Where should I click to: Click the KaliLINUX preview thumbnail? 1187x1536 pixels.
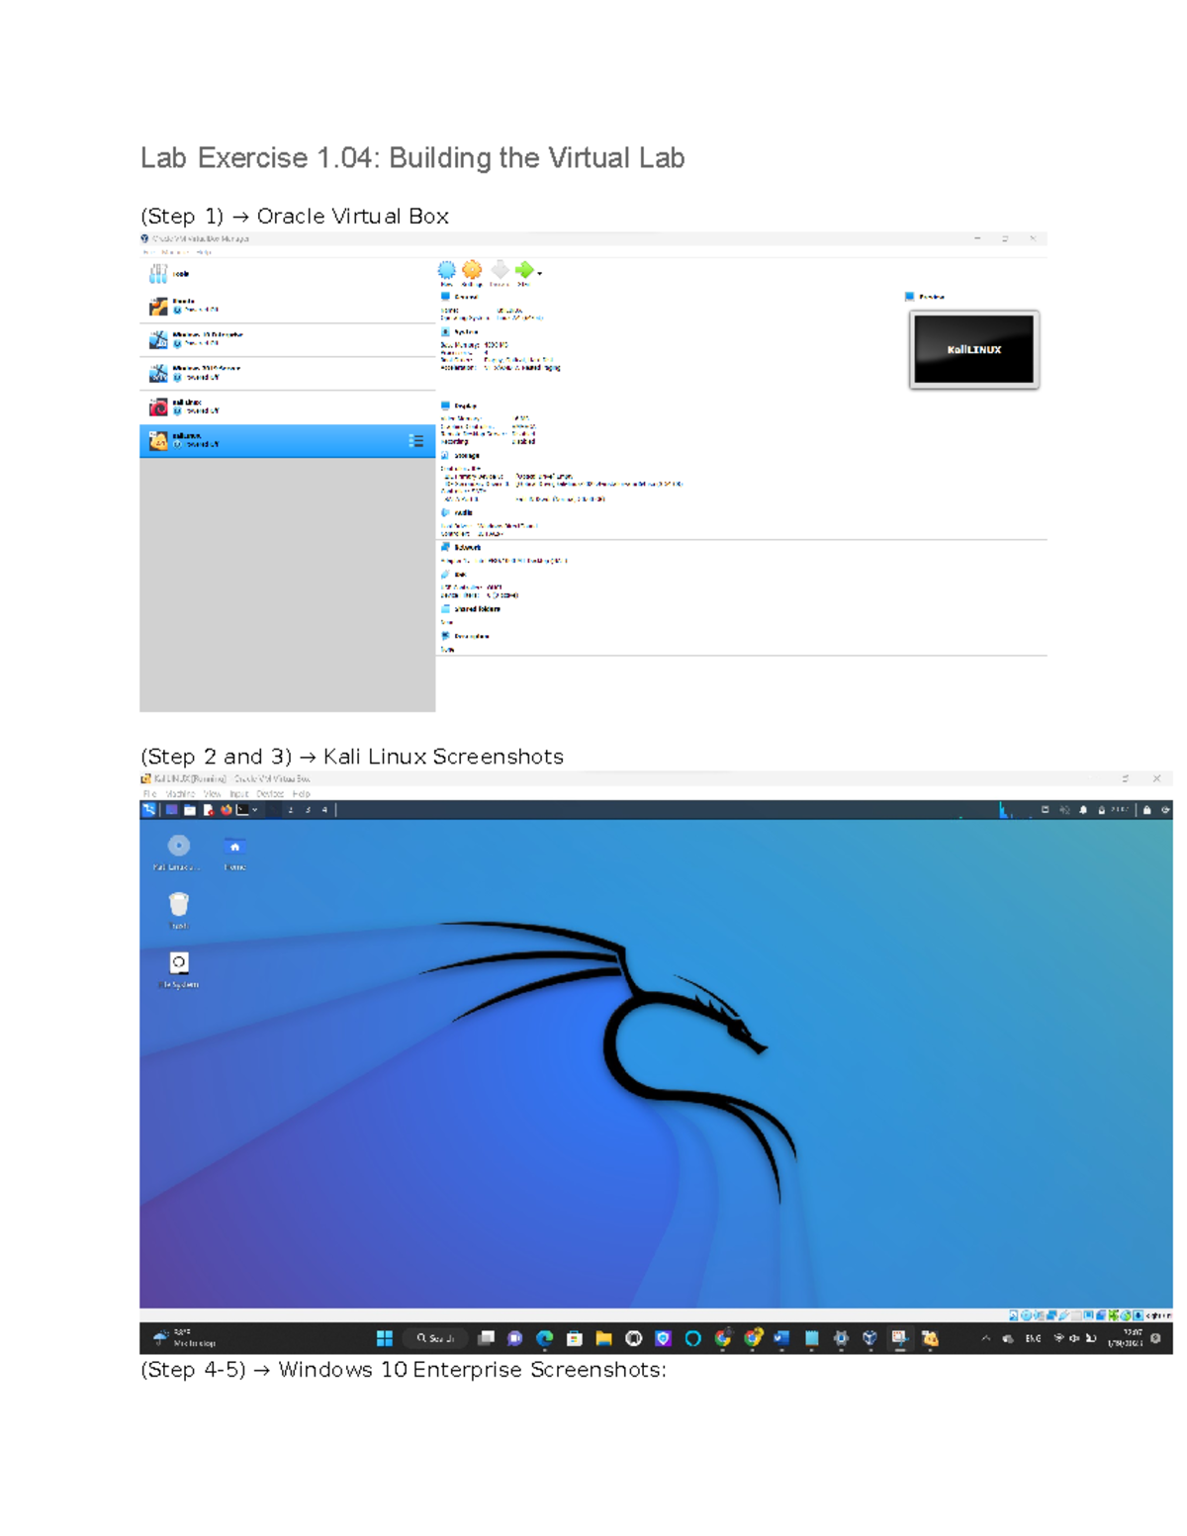pos(973,348)
